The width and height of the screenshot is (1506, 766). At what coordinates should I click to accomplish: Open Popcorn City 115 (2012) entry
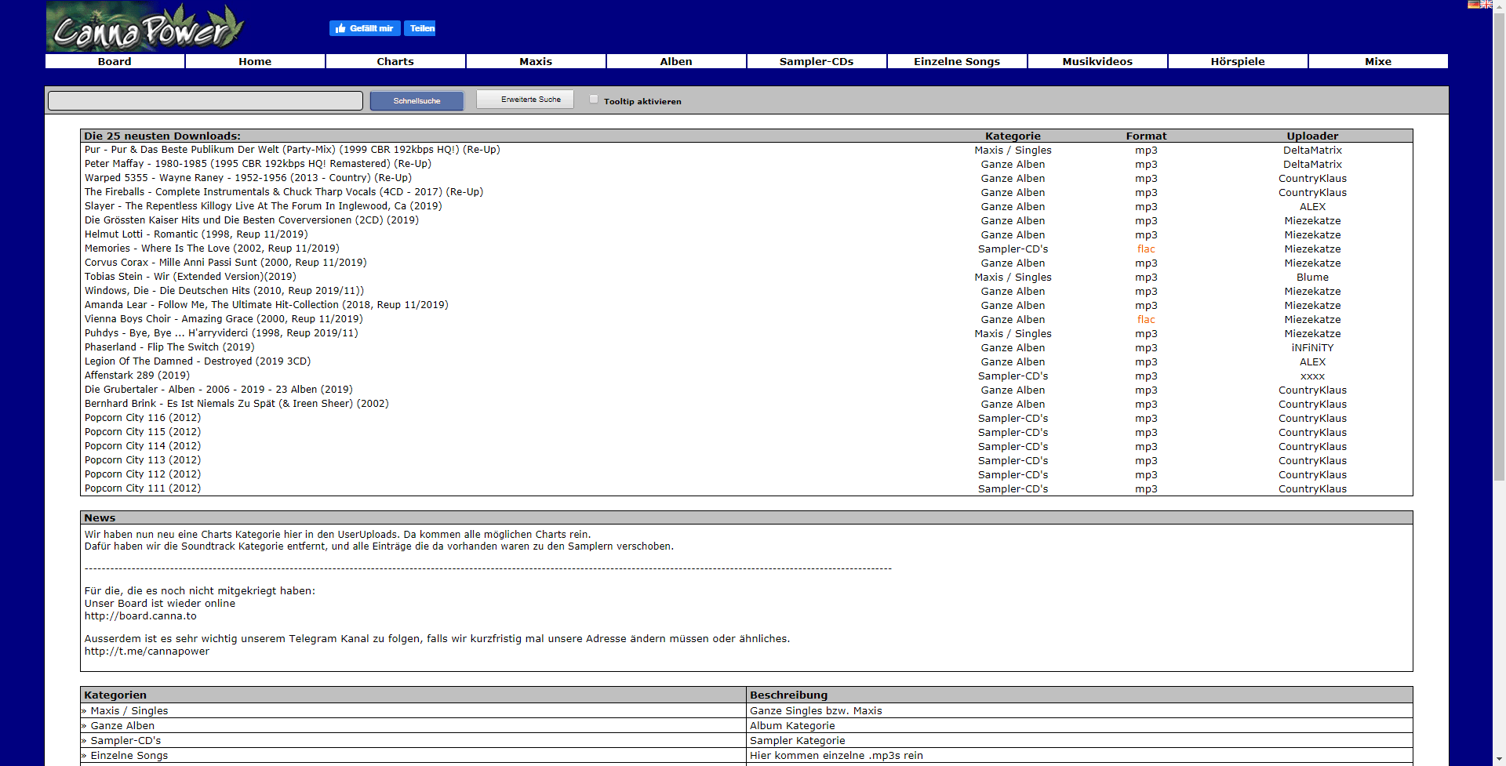tap(143, 432)
